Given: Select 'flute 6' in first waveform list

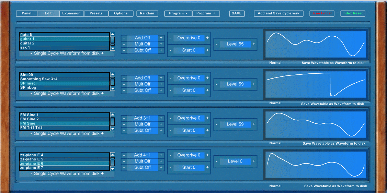Looking at the screenshot, I should [65, 35].
